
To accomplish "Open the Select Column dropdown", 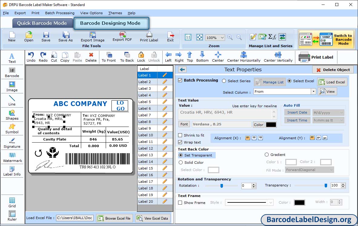I will click(x=313, y=91).
